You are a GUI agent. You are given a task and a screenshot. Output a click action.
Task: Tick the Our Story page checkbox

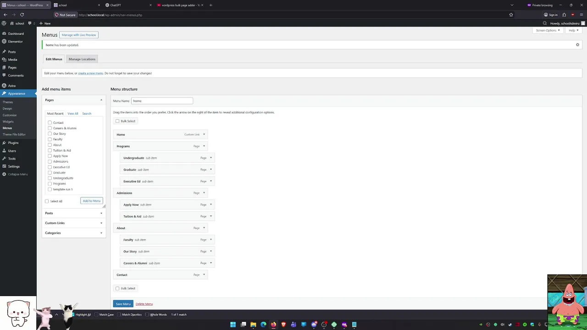(x=50, y=134)
